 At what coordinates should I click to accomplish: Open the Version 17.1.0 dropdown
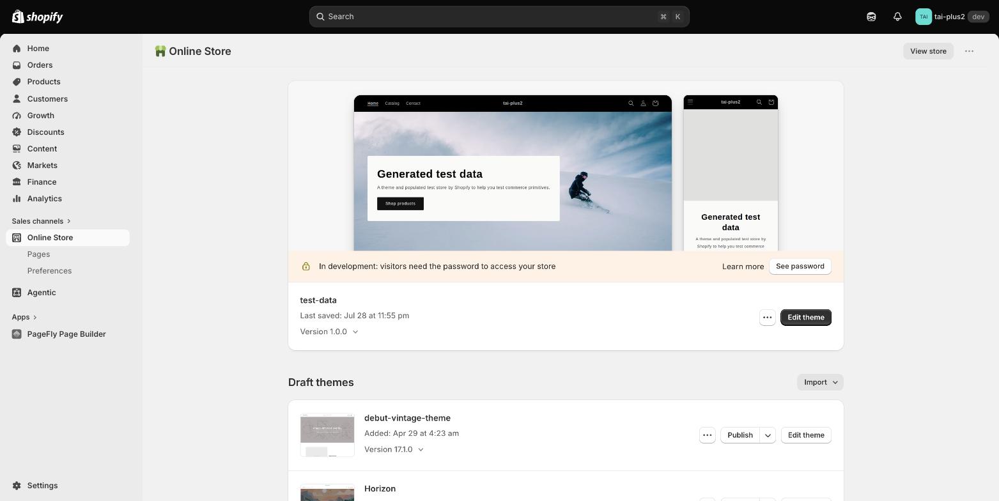click(x=394, y=449)
